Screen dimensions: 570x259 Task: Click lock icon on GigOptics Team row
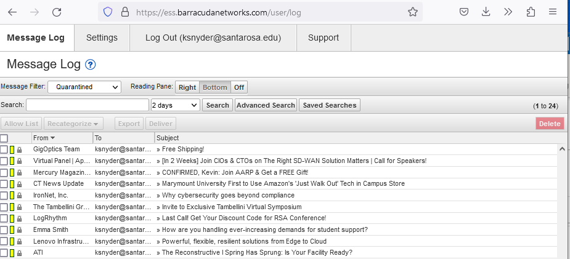pos(19,149)
